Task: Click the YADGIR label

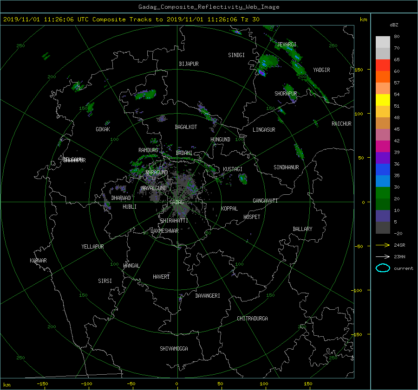Action: [x=321, y=70]
